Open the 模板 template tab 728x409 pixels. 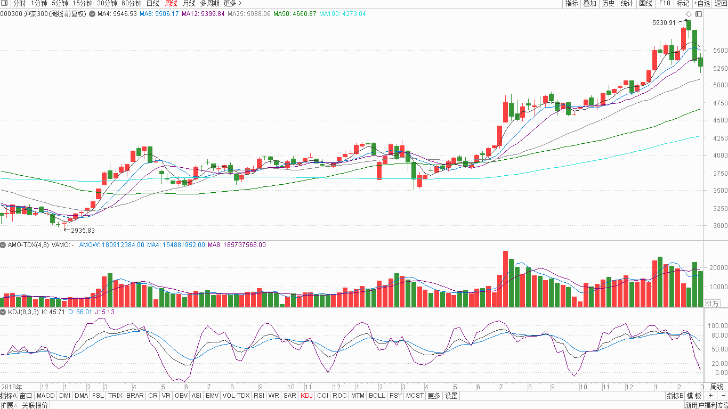(694, 396)
